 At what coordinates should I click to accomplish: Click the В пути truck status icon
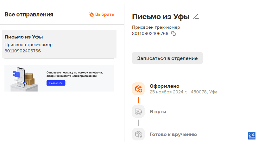pyautogui.click(x=138, y=111)
